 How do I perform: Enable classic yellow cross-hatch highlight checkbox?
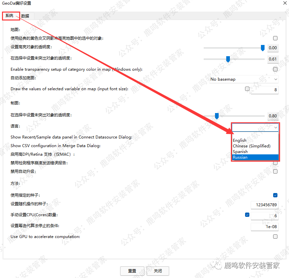click(275, 38)
